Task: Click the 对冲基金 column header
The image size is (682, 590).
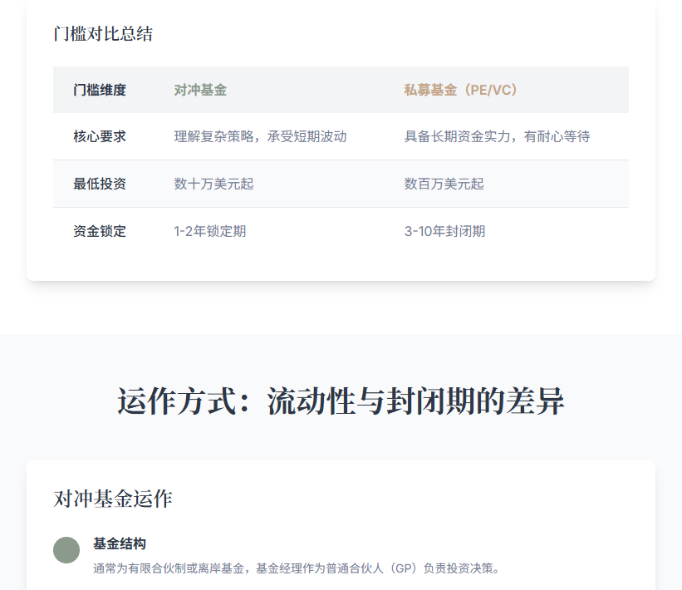Action: pos(200,90)
